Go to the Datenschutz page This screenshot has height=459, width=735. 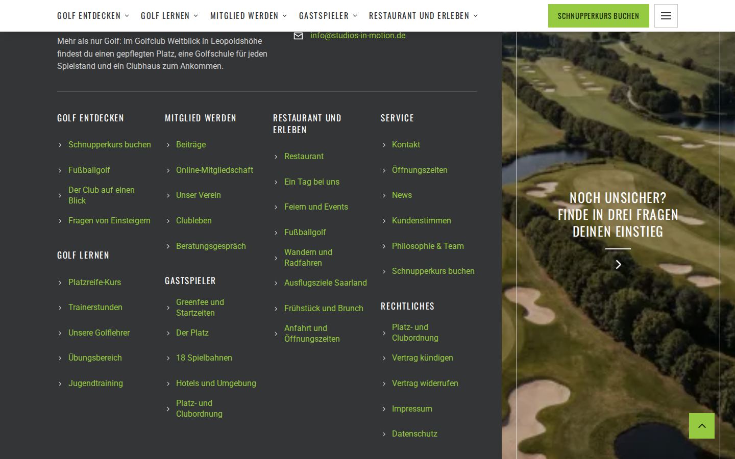tap(414, 433)
